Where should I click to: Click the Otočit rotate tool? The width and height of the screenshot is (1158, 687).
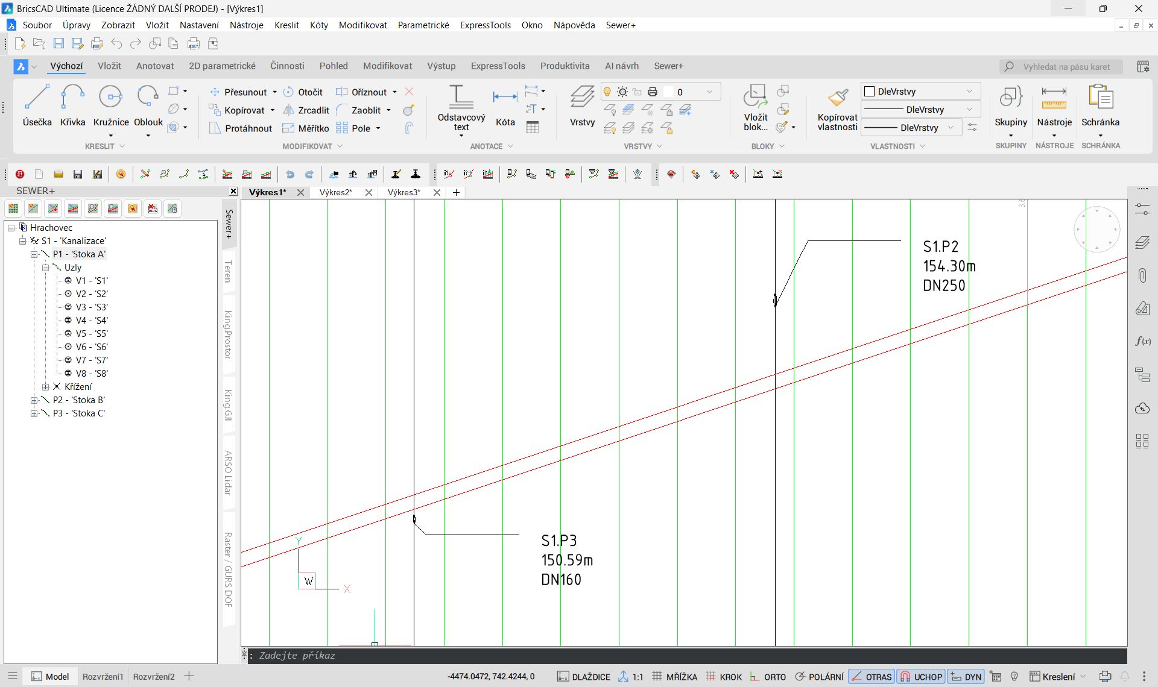coord(303,92)
